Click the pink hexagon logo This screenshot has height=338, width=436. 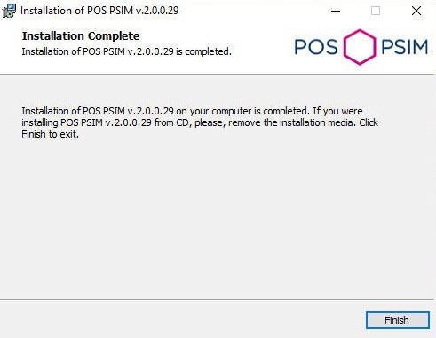[x=360, y=47]
